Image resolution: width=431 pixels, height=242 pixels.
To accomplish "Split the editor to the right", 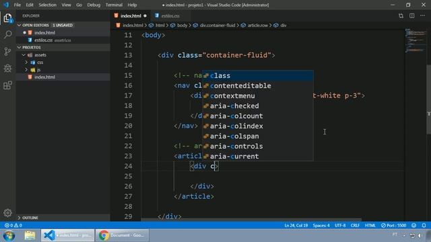I will 411,16.
